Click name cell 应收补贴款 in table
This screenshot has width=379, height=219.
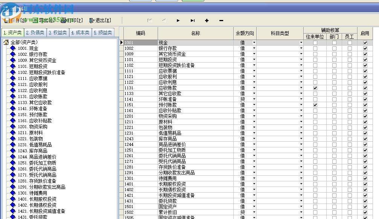click(x=196, y=110)
